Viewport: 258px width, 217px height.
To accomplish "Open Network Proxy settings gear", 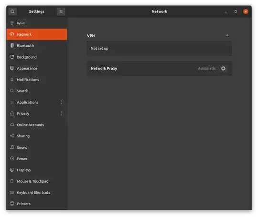I will pos(223,68).
